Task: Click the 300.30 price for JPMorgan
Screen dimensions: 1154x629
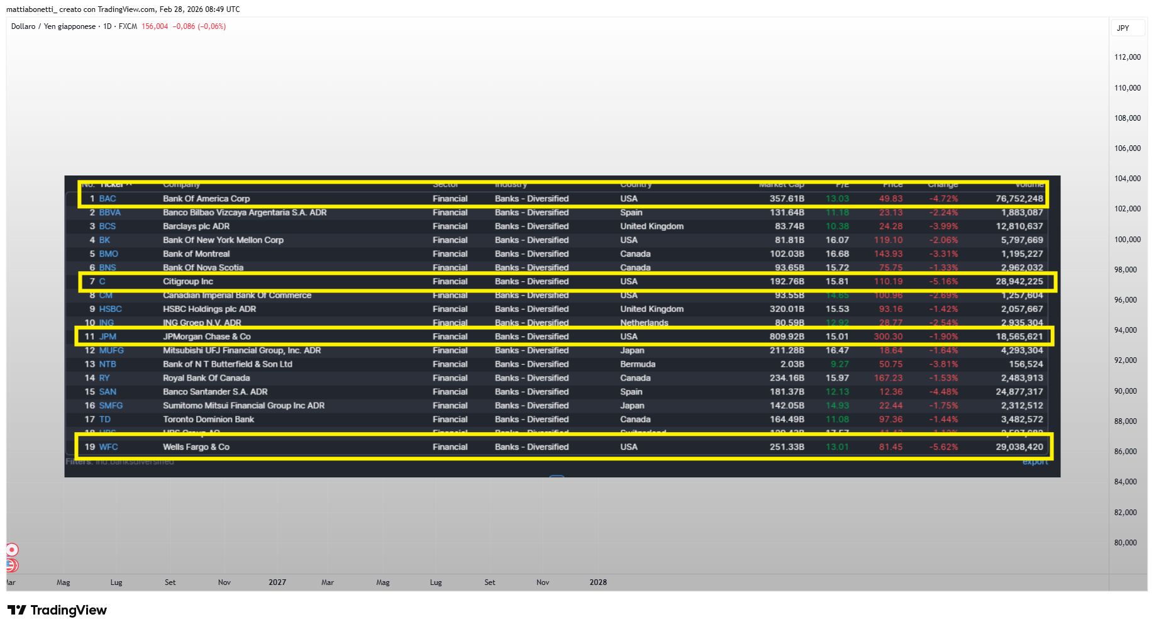Action: click(888, 337)
